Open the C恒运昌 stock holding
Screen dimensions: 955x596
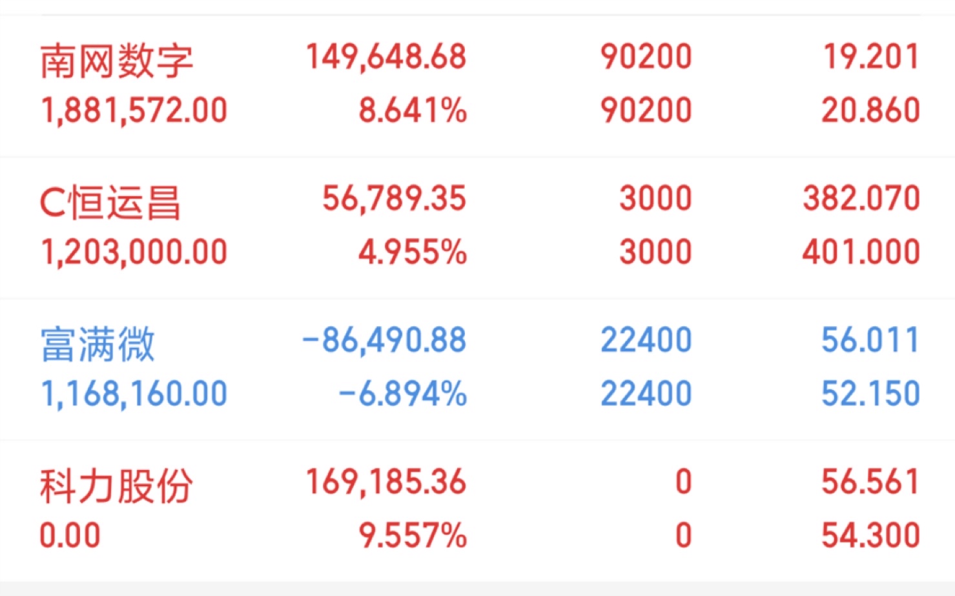(x=110, y=202)
